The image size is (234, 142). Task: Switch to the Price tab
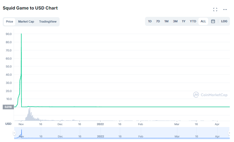[x=10, y=22]
